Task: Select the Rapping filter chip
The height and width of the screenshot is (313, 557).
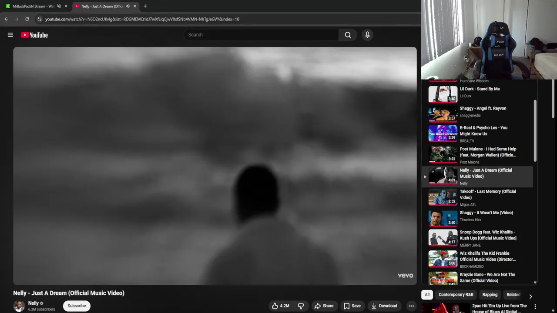Action: point(490,295)
